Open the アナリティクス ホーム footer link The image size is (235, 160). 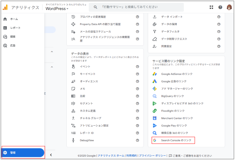coord(111,156)
